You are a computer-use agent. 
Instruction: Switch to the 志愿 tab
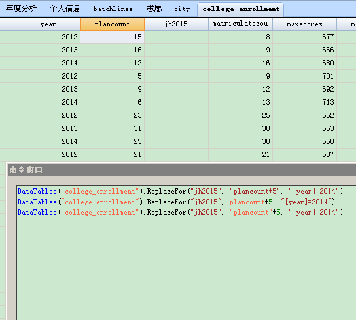pos(154,9)
